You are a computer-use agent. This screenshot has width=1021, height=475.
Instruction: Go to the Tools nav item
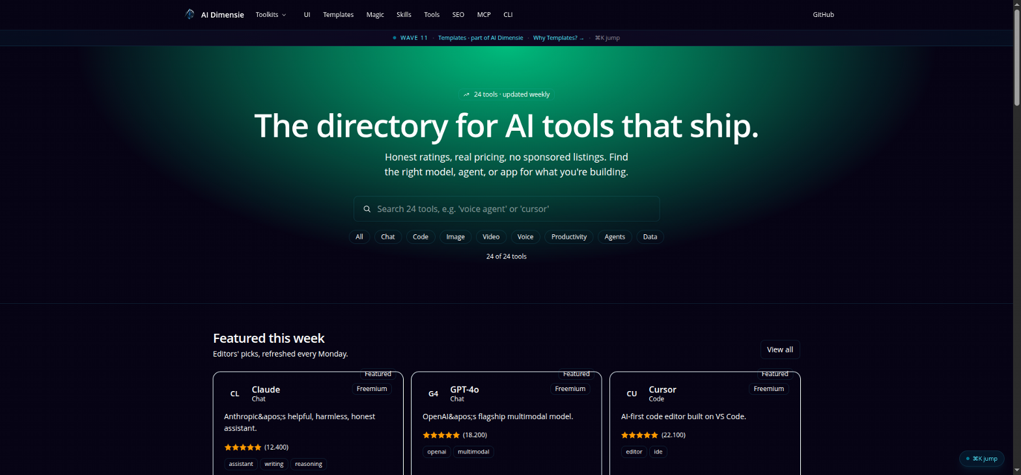click(432, 14)
